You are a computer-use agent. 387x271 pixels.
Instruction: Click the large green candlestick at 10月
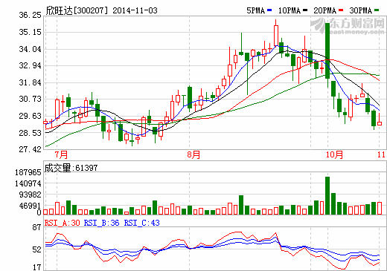tap(327, 50)
